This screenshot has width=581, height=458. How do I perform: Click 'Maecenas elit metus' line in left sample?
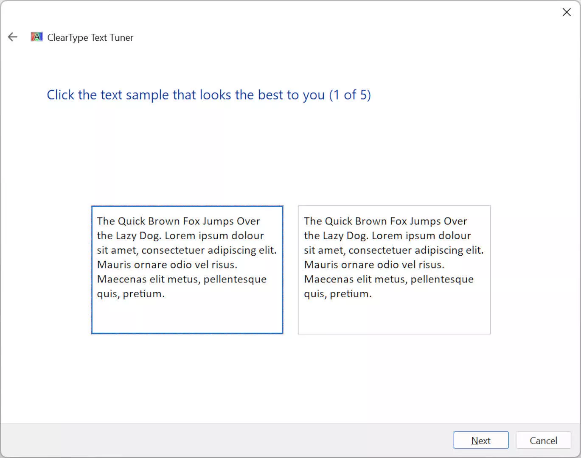[182, 279]
